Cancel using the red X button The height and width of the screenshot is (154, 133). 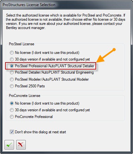coord(21,145)
